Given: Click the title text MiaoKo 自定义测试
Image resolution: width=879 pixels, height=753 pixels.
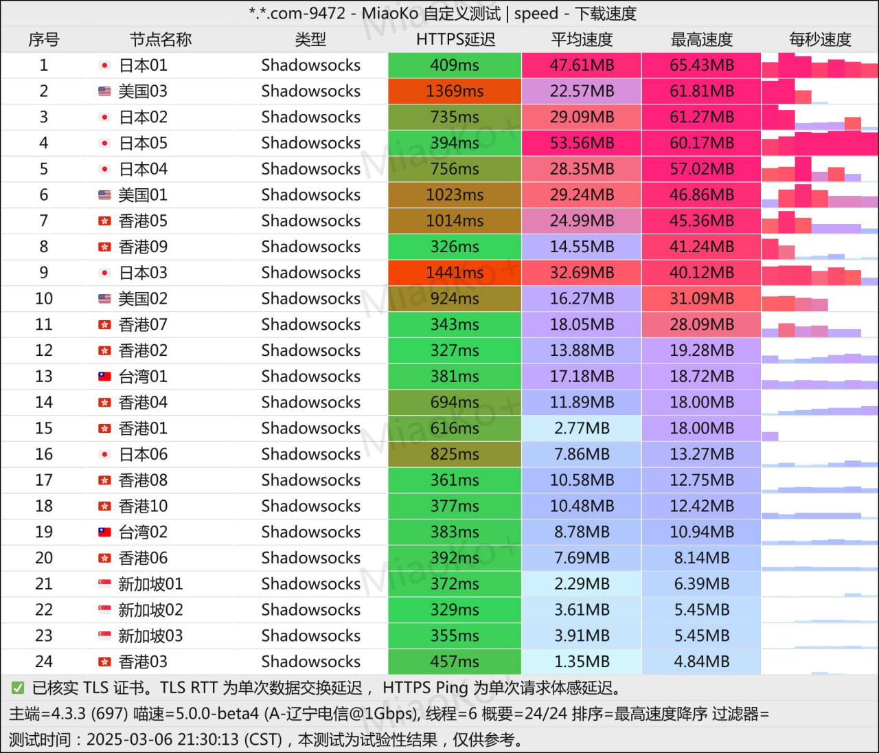Looking at the screenshot, I should point(431,14).
